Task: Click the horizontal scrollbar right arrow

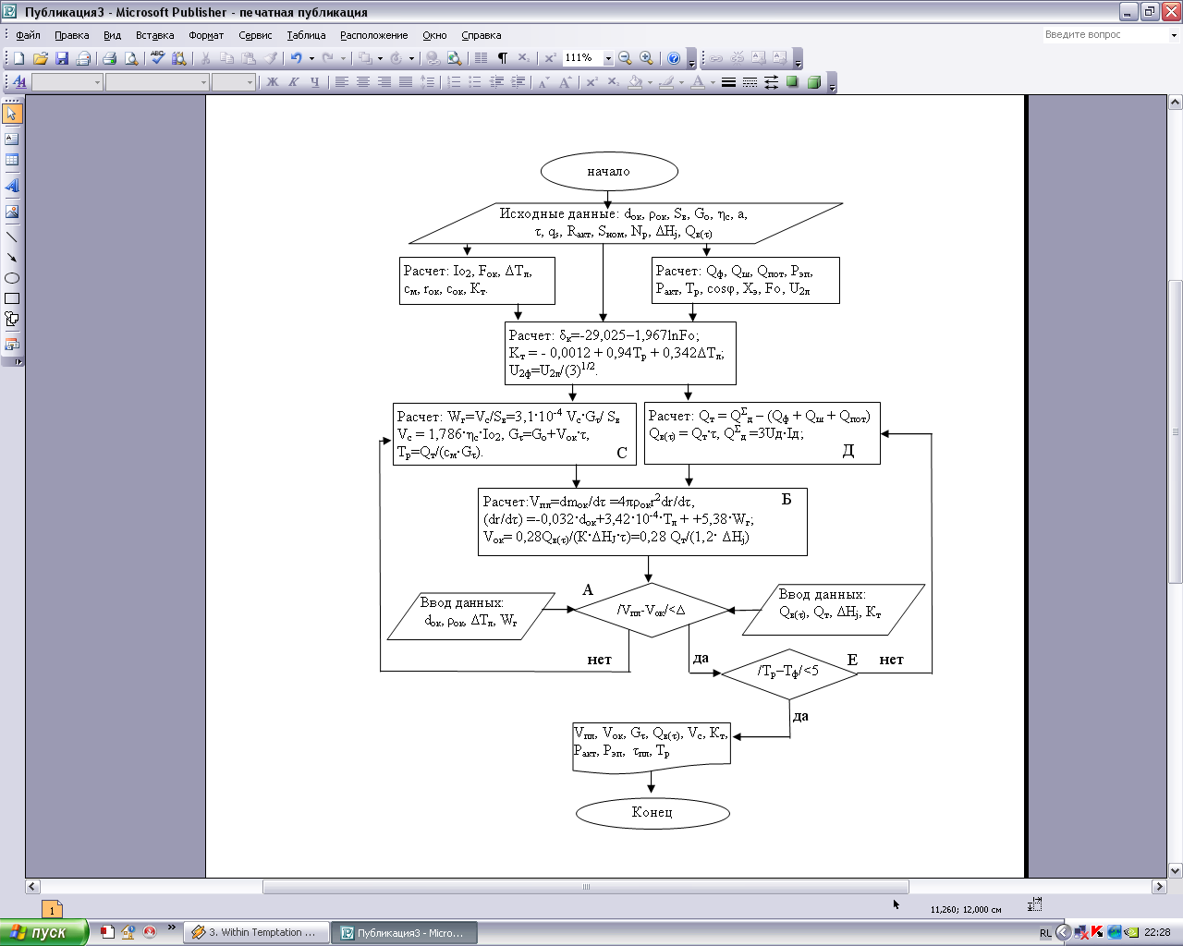Action: point(1159,887)
